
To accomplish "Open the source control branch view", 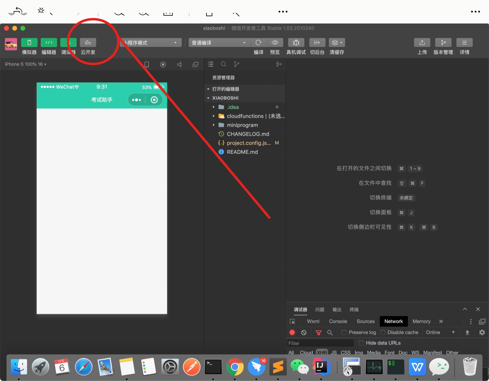I will pos(237,64).
